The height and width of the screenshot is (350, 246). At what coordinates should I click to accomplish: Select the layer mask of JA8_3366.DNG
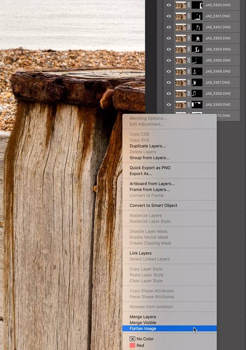(x=197, y=71)
